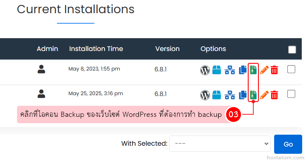Edit the May 8, 2023 installation with the pencil icon
The height and width of the screenshot is (161, 306).
[x=264, y=70]
